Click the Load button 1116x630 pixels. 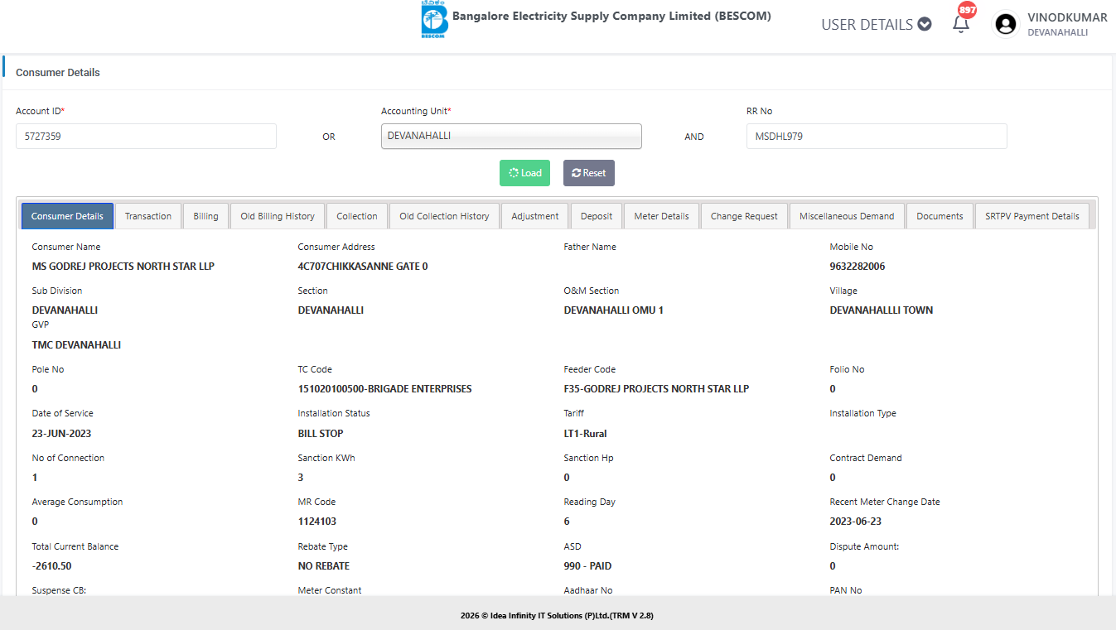[x=524, y=173]
